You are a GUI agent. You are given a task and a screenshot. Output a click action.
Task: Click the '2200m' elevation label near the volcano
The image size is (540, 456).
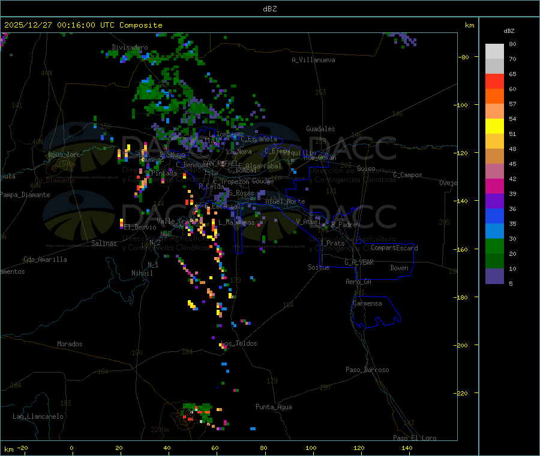click(160, 430)
